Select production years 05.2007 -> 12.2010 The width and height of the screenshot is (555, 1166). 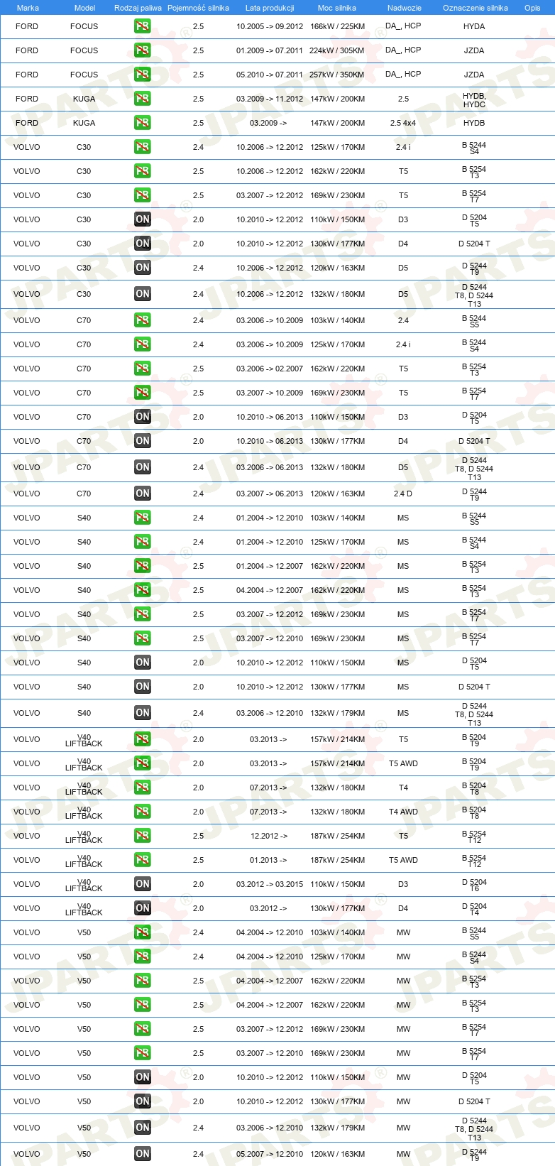270,1154
